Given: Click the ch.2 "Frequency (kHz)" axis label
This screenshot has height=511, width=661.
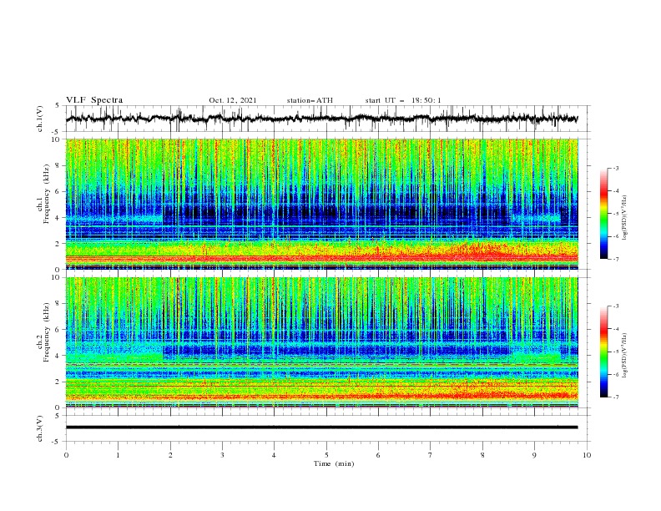Looking at the screenshot, I should [x=47, y=332].
